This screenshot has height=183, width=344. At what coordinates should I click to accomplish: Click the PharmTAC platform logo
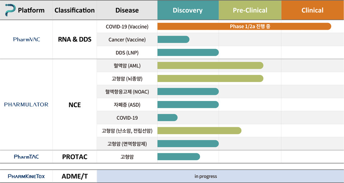click(x=26, y=157)
